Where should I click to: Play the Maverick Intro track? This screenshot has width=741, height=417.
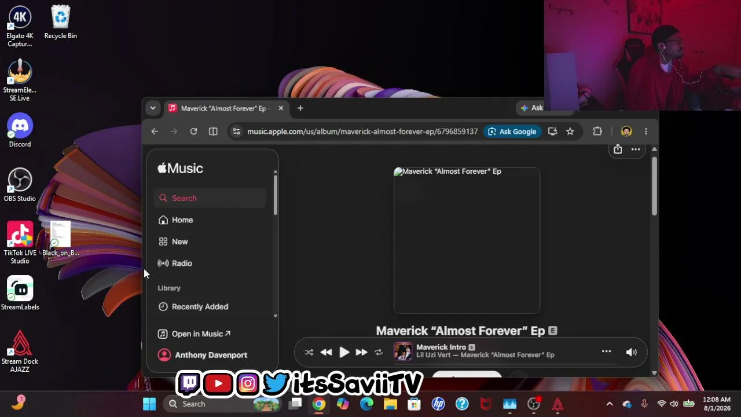click(x=344, y=352)
